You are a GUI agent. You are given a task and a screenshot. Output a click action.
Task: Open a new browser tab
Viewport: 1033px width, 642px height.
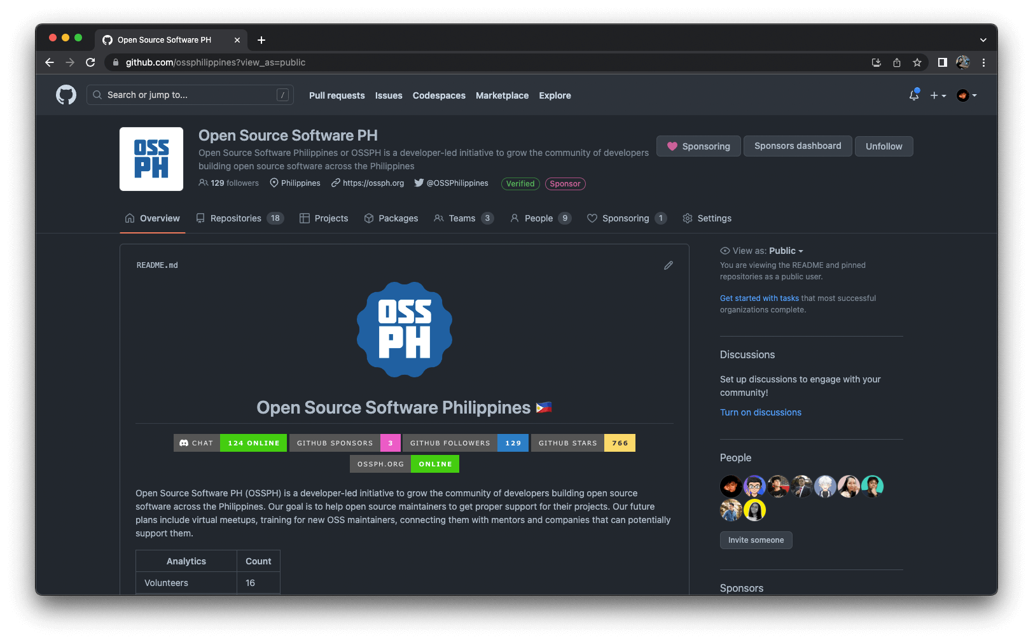coord(261,40)
